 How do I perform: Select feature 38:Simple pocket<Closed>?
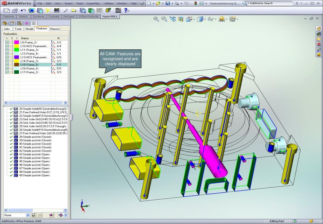point(35,137)
